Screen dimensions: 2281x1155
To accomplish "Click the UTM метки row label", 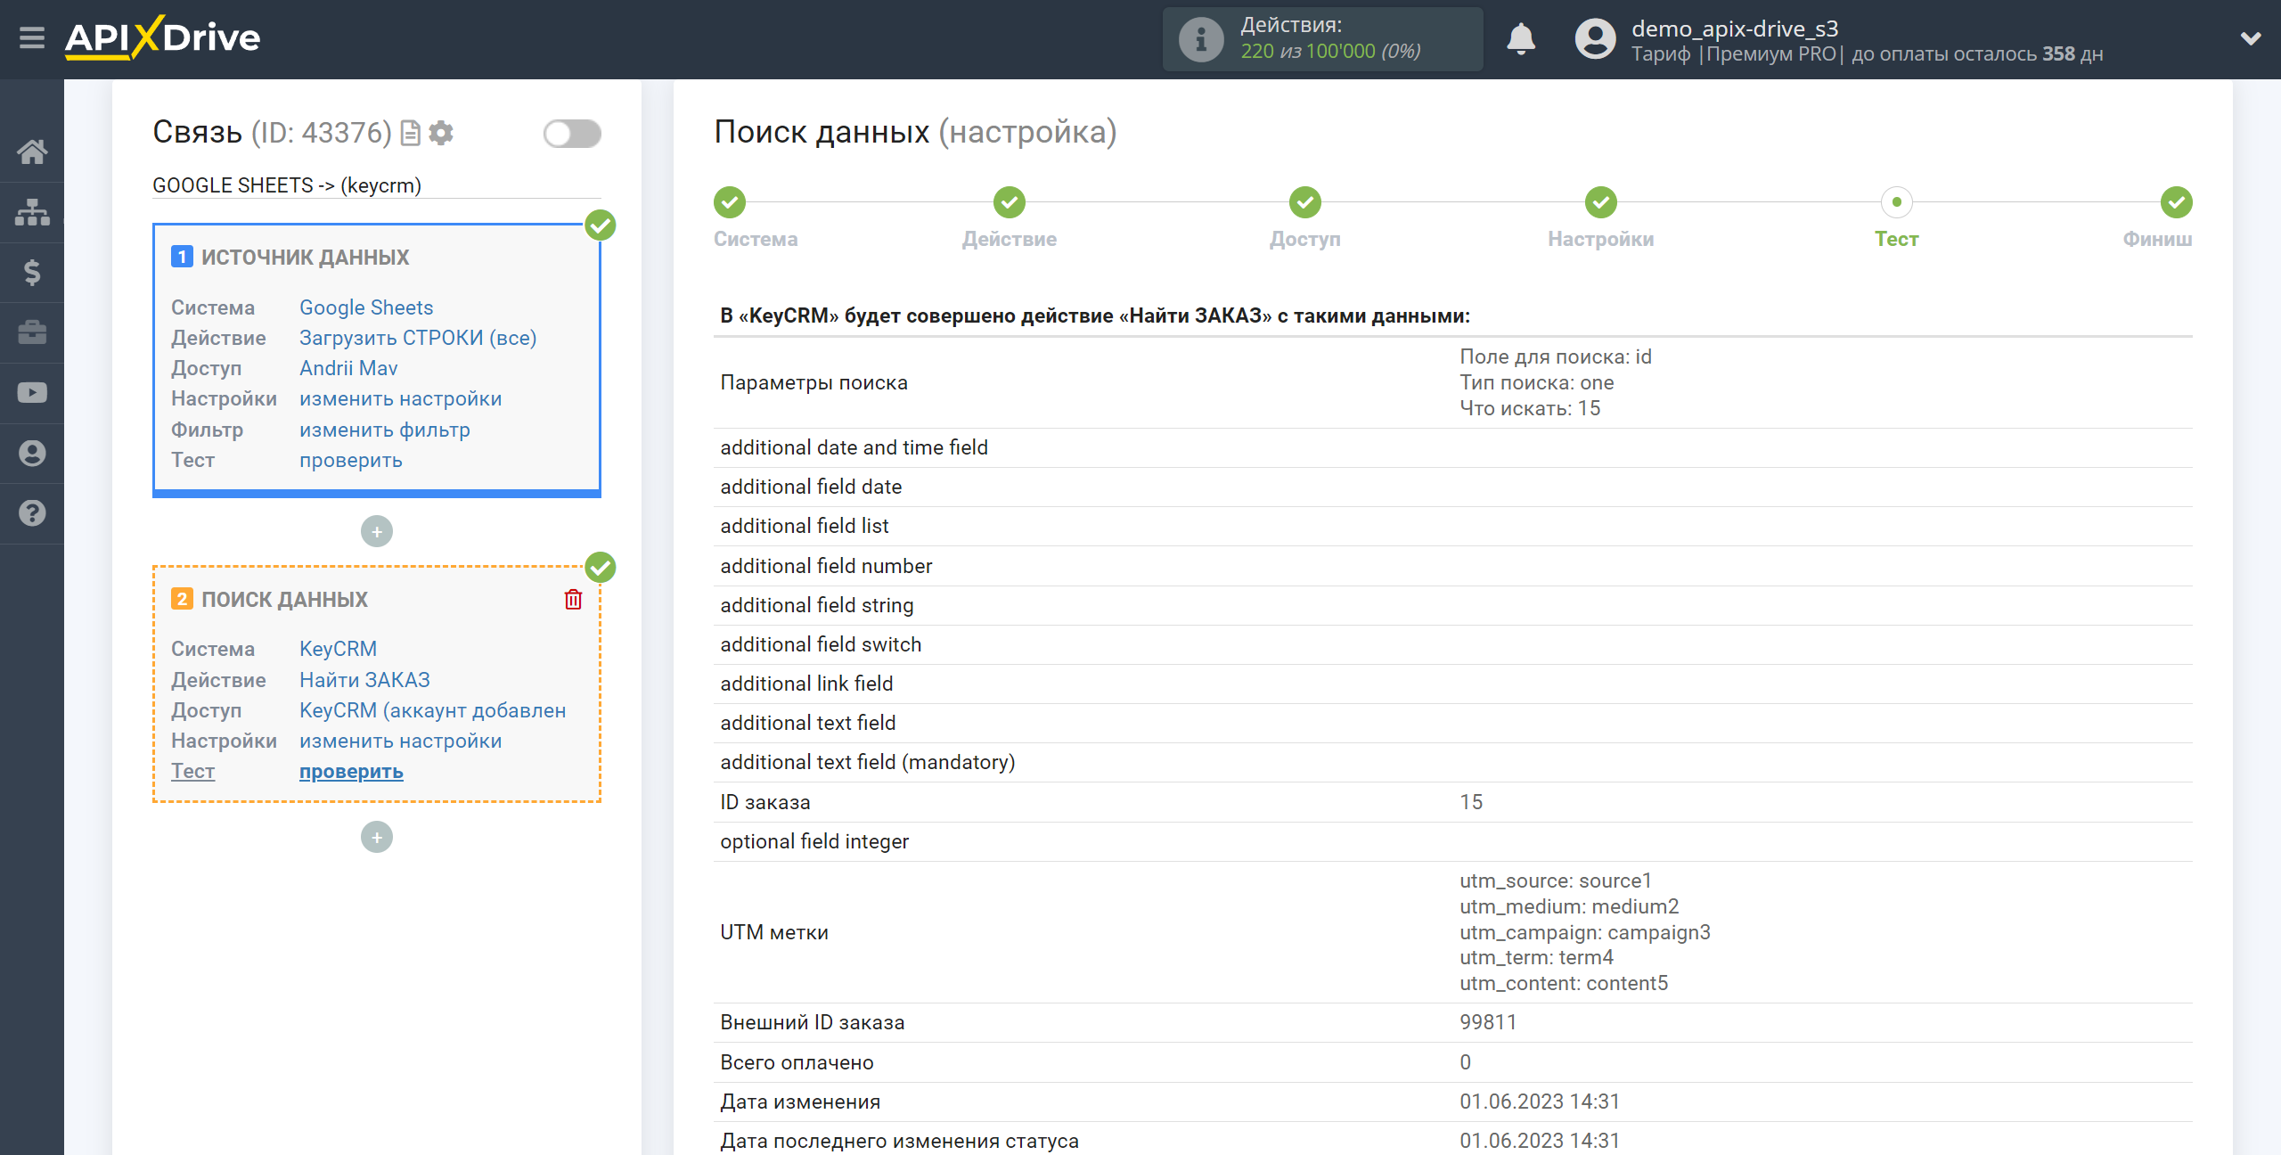I will [774, 932].
